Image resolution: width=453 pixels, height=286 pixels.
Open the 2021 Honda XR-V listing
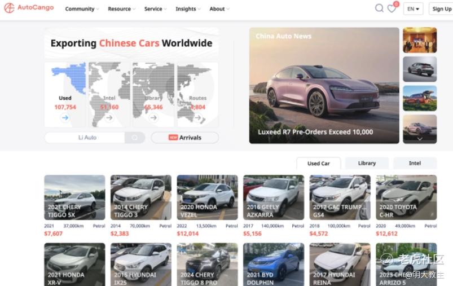[74, 265]
